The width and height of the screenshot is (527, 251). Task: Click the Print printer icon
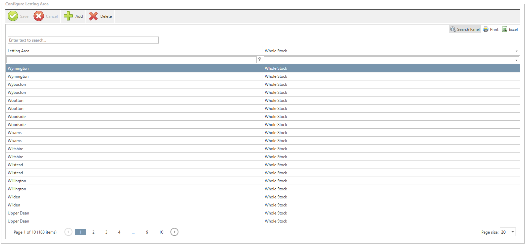(486, 29)
